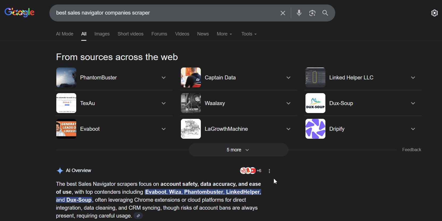The height and width of the screenshot is (221, 442).
Task: Click the Dripify name text
Action: (x=337, y=129)
